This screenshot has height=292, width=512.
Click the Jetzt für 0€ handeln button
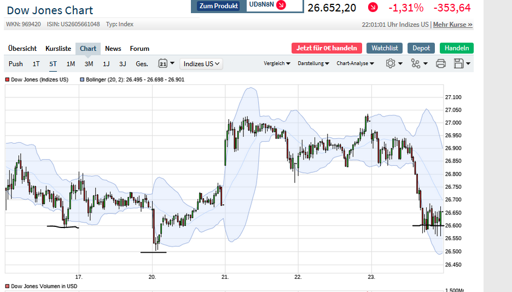(x=327, y=48)
